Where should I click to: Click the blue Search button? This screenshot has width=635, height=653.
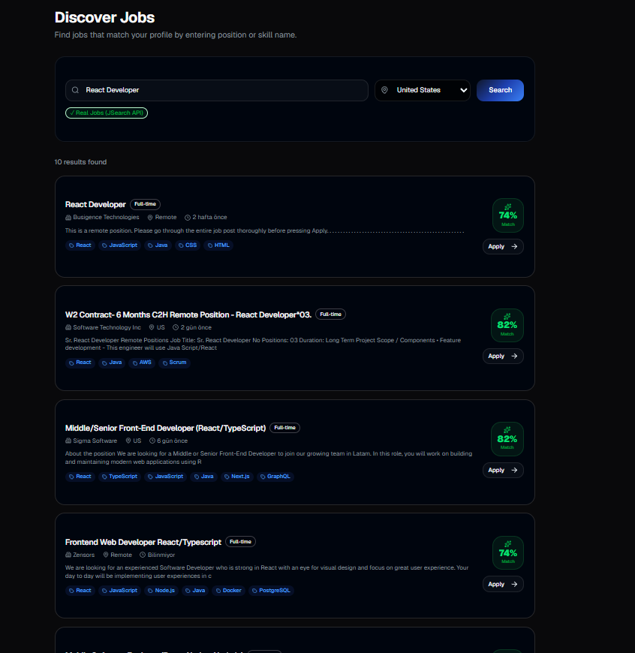tap(500, 90)
